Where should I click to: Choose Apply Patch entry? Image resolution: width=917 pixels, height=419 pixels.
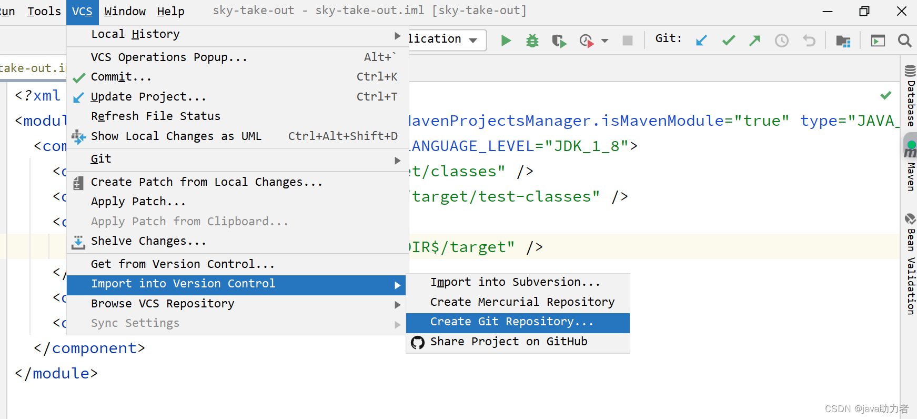238,202
